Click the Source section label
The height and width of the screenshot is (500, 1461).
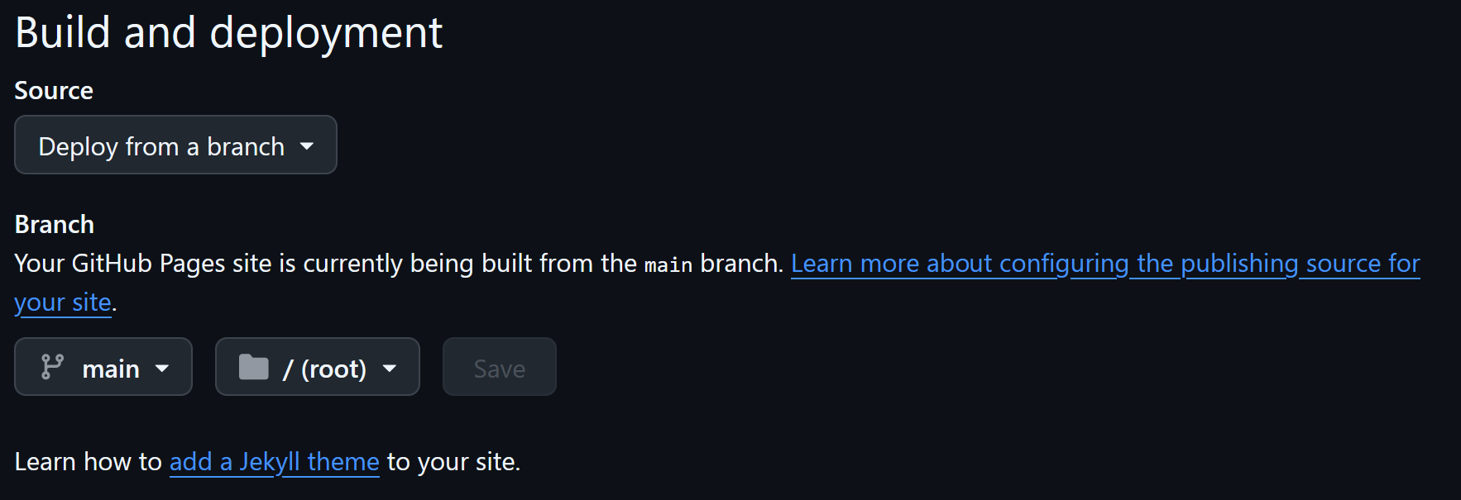click(x=54, y=90)
